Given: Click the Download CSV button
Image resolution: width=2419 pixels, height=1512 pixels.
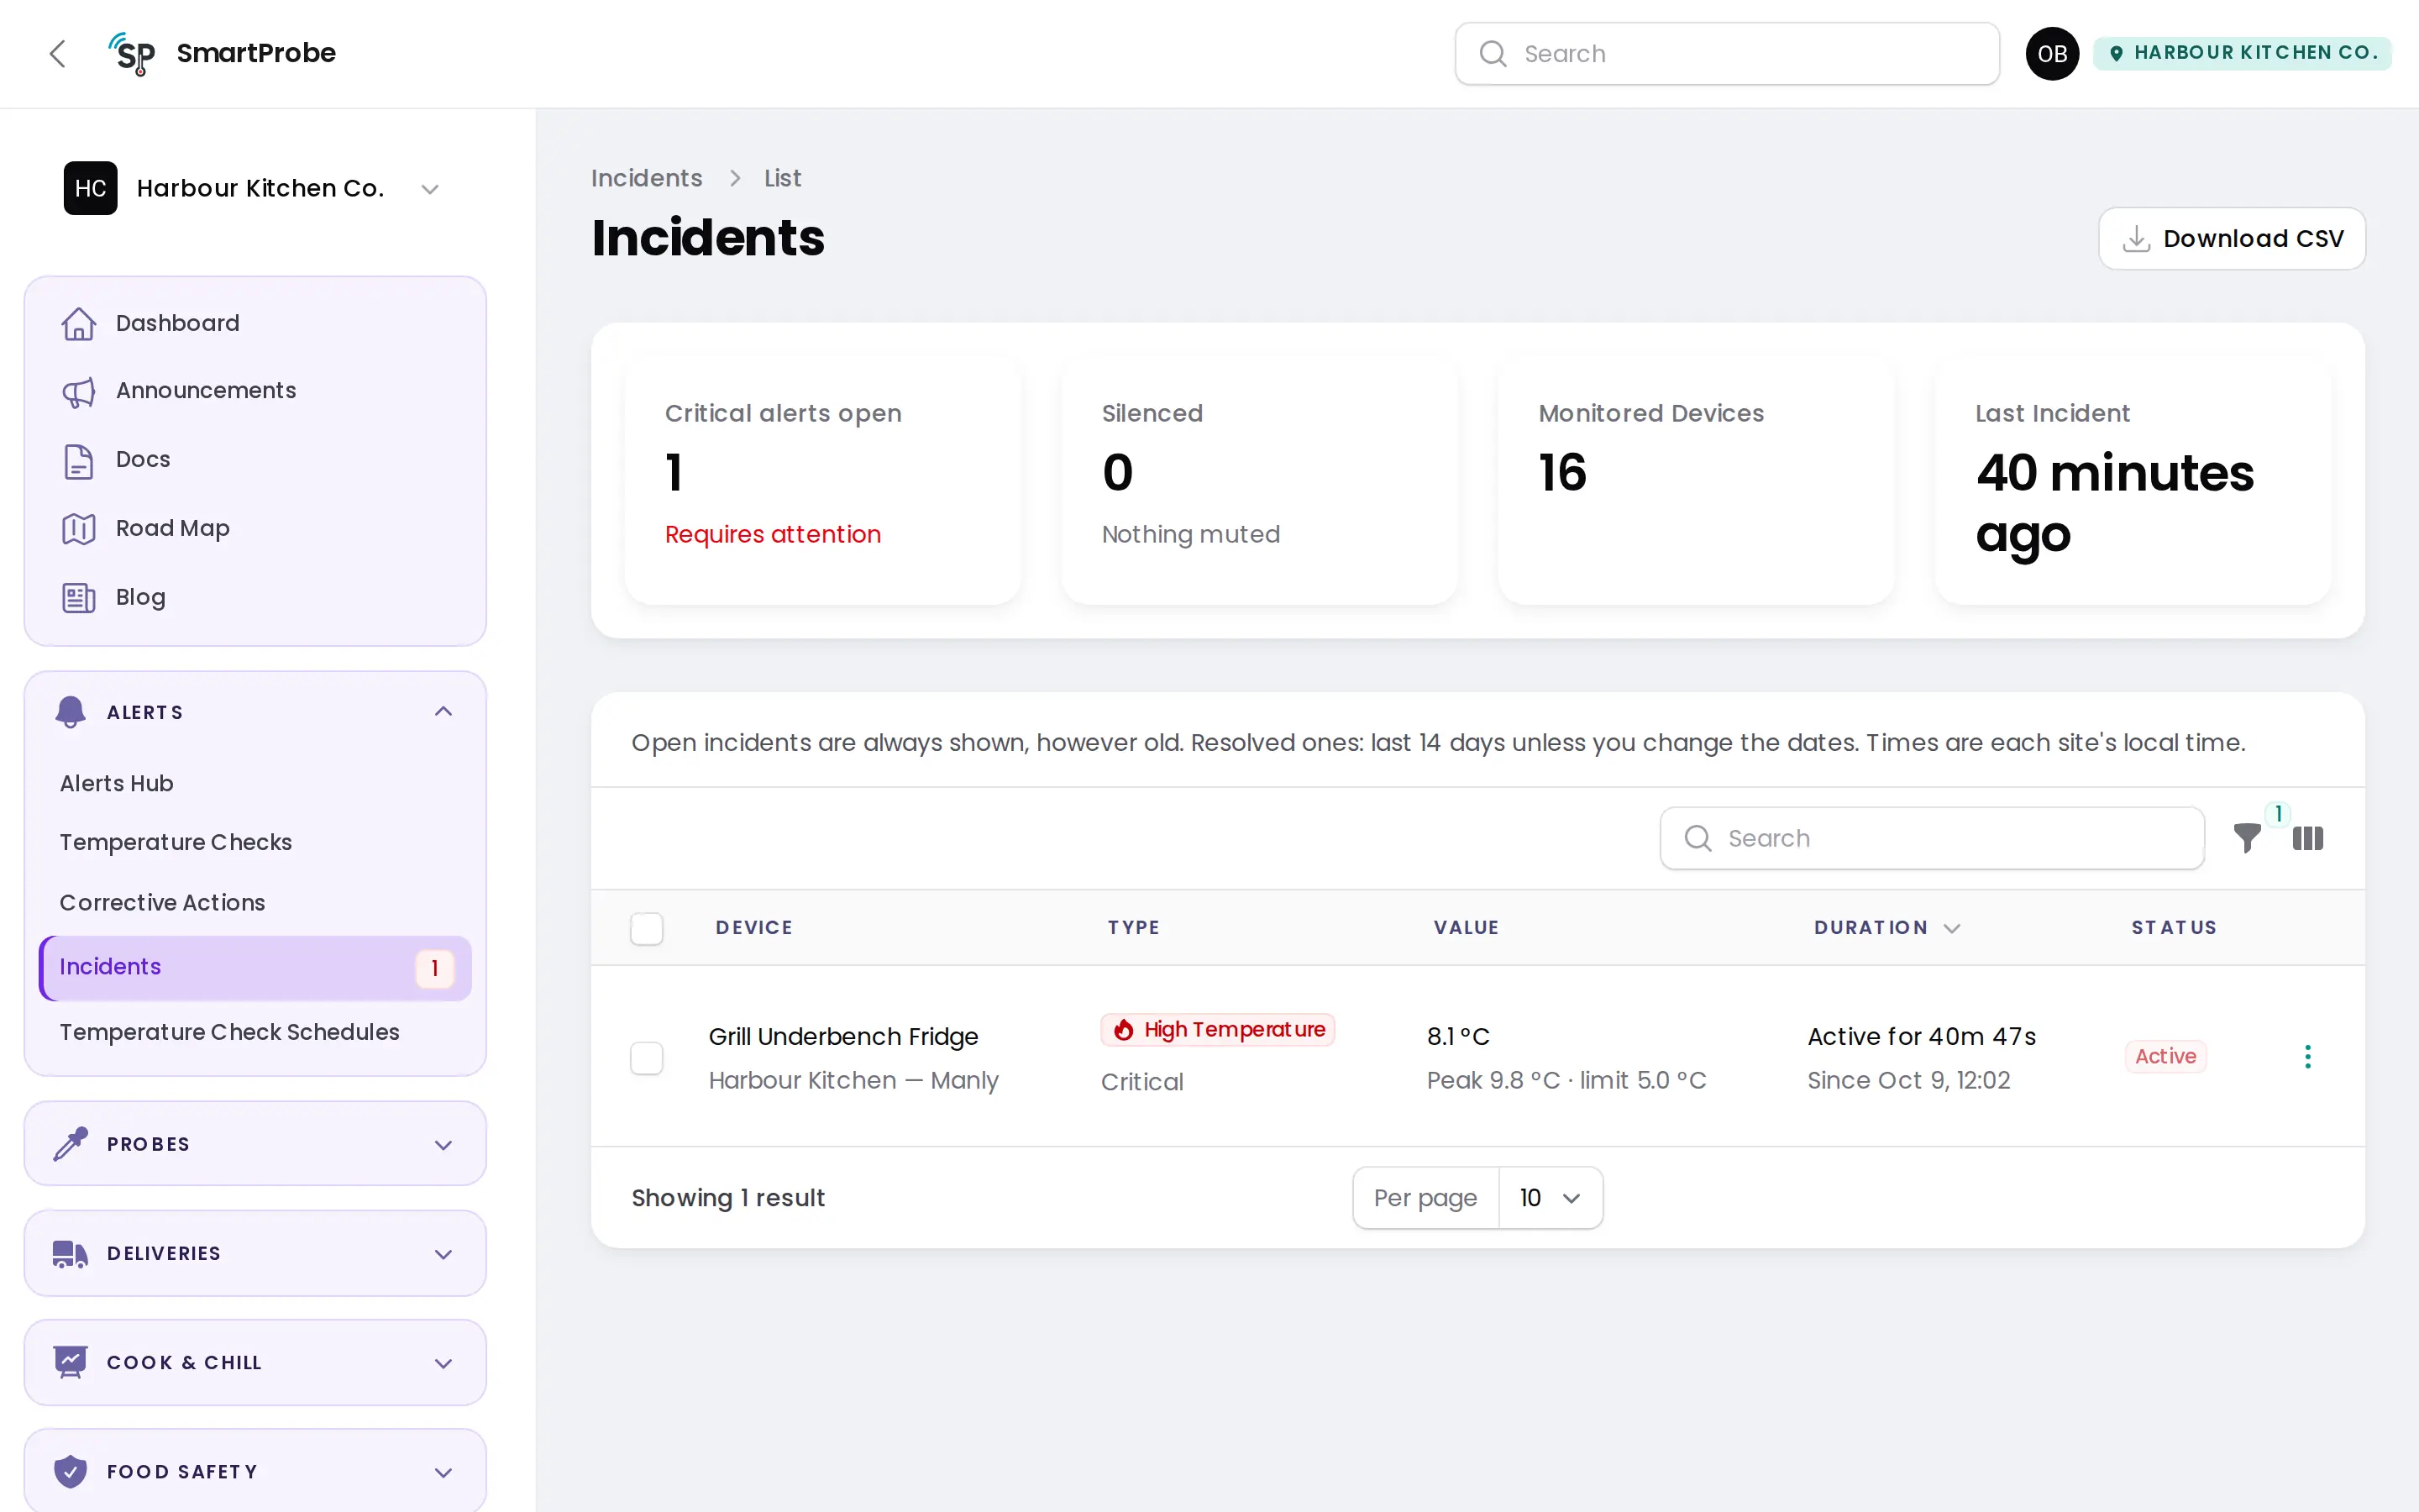Looking at the screenshot, I should click(2231, 238).
